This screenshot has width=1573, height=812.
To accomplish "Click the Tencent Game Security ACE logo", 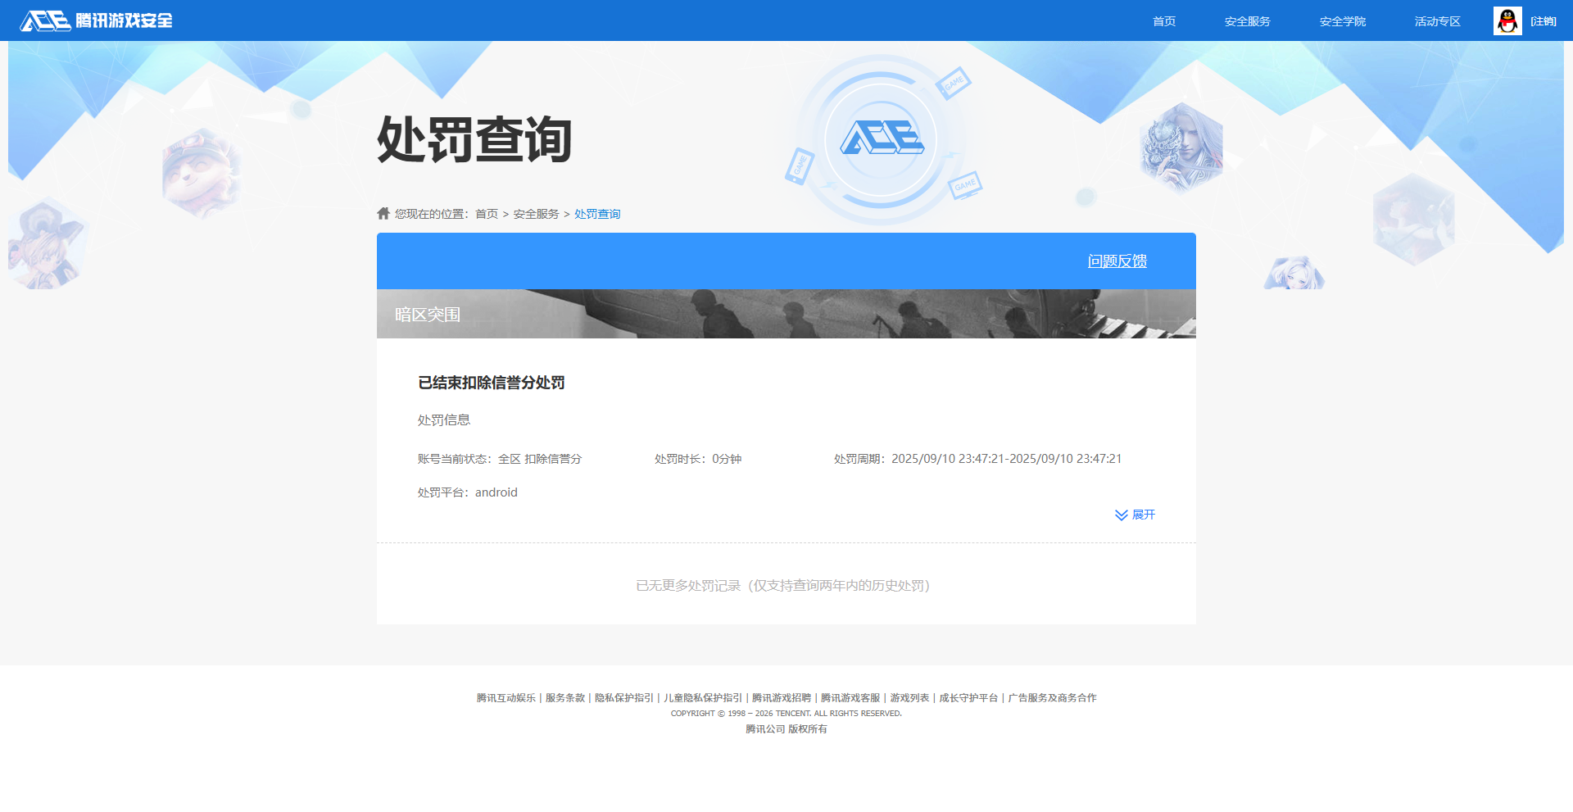I will pyautogui.click(x=96, y=20).
